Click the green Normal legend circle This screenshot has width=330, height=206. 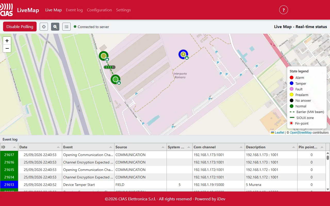pyautogui.click(x=292, y=106)
